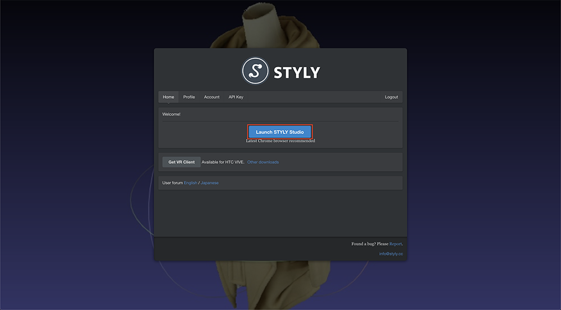Open the English user forum link
This screenshot has width=561, height=310.
(x=190, y=183)
